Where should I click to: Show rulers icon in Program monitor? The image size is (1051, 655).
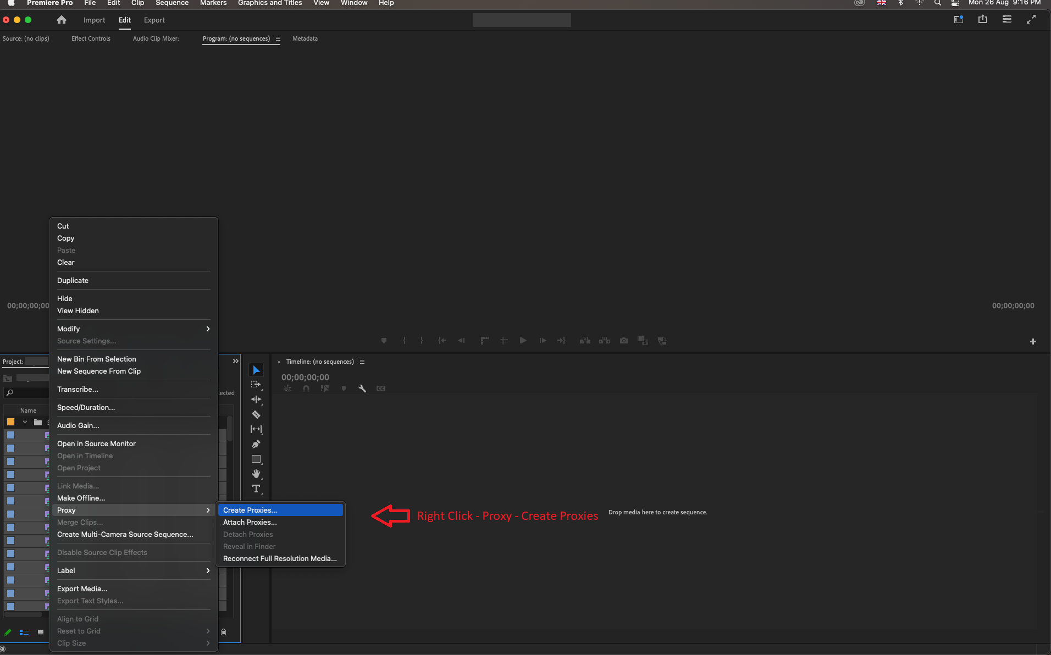(x=484, y=341)
